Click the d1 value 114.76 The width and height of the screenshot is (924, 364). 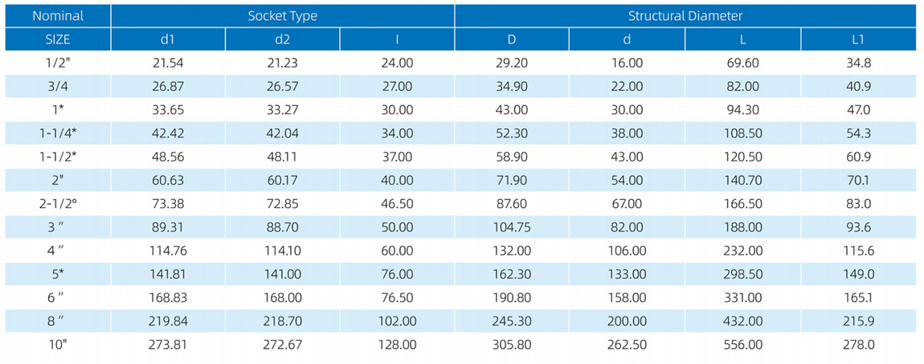click(x=167, y=251)
